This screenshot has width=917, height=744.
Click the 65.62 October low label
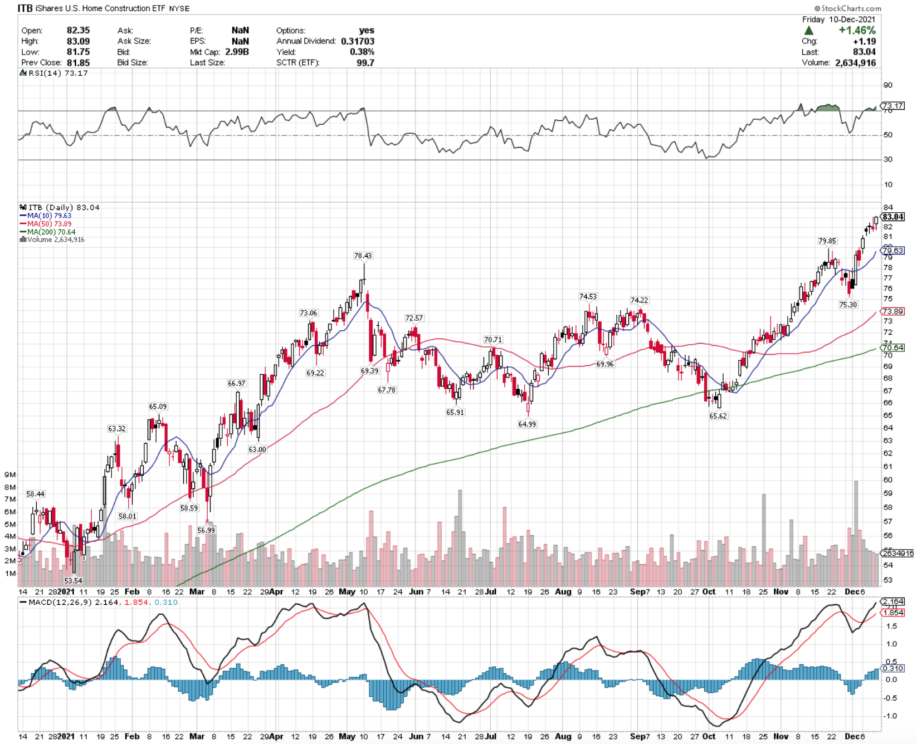(x=718, y=416)
